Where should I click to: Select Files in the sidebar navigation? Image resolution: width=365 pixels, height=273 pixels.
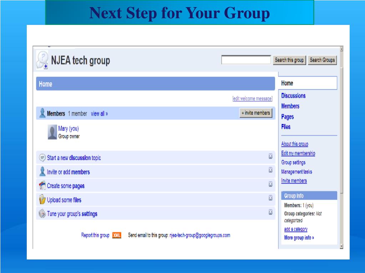(286, 127)
